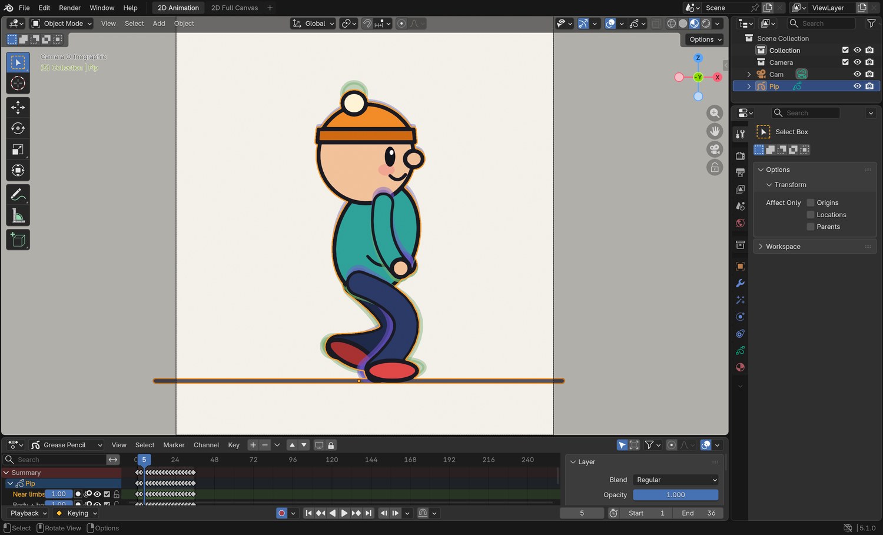Open the Output properties printer tab
Image resolution: width=883 pixels, height=535 pixels.
tap(741, 172)
